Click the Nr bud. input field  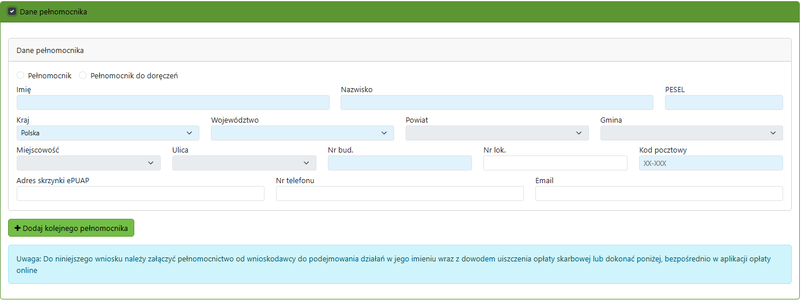click(399, 163)
